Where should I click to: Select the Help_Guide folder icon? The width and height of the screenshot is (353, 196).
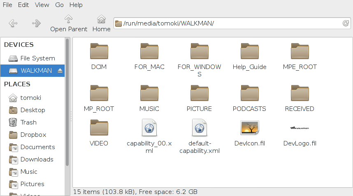(x=250, y=51)
